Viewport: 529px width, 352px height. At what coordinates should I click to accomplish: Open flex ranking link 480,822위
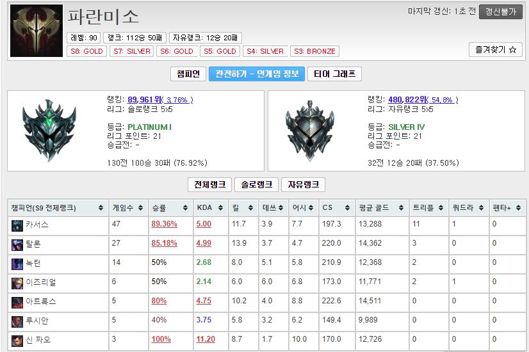click(x=423, y=100)
